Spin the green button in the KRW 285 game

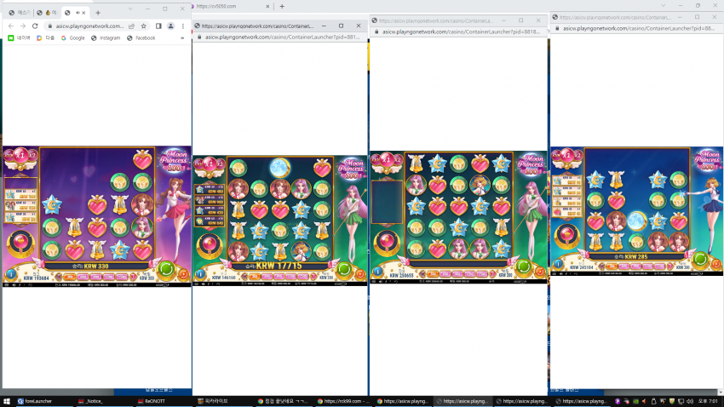click(x=700, y=258)
